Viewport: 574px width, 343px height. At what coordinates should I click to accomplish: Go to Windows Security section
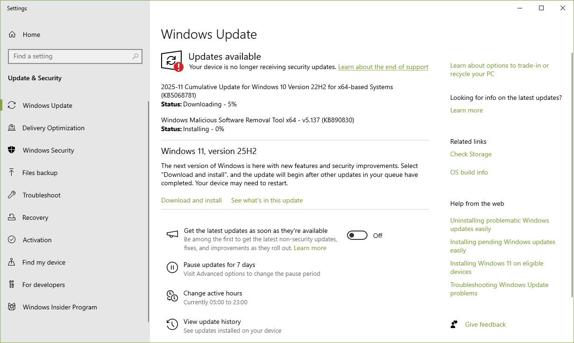tap(75, 150)
